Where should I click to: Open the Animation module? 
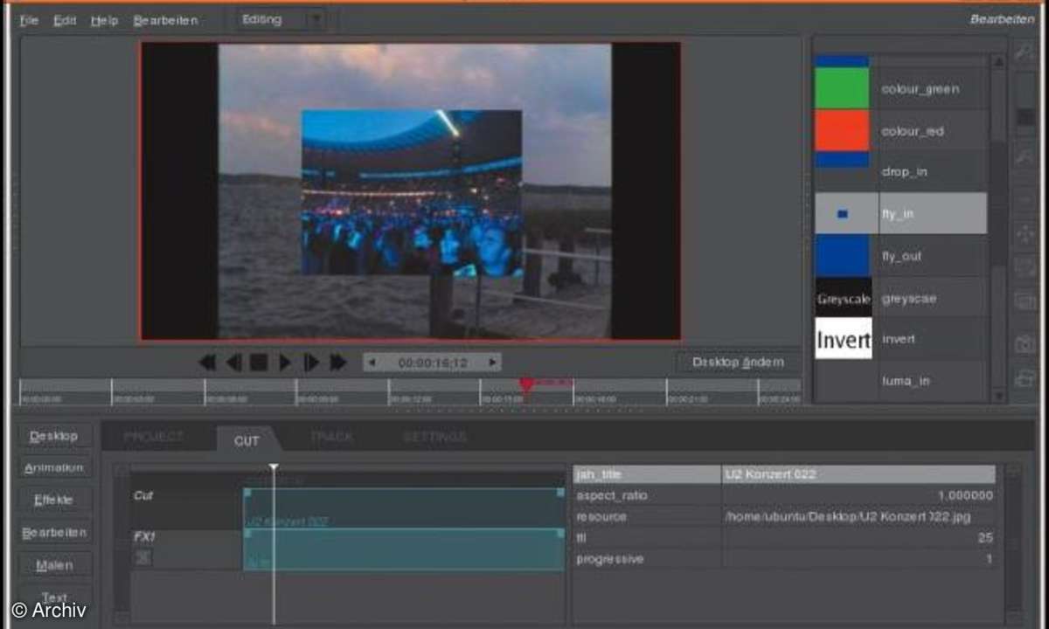54,467
